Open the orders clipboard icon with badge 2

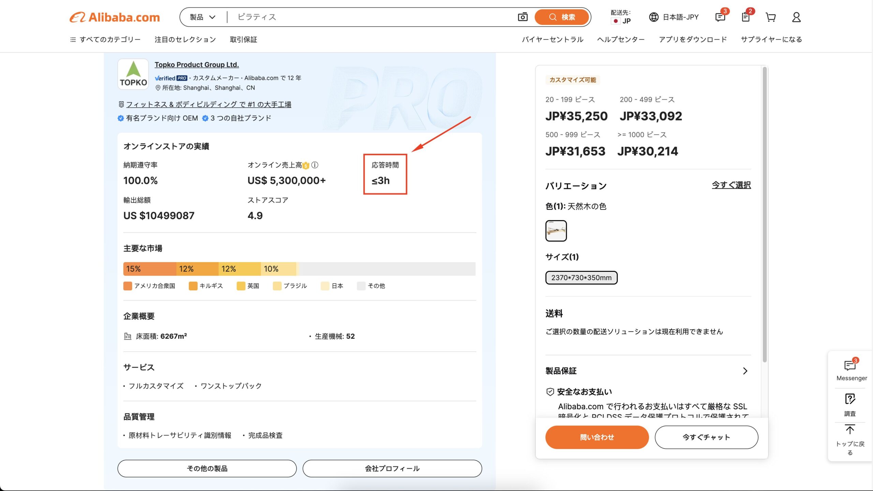[746, 17]
